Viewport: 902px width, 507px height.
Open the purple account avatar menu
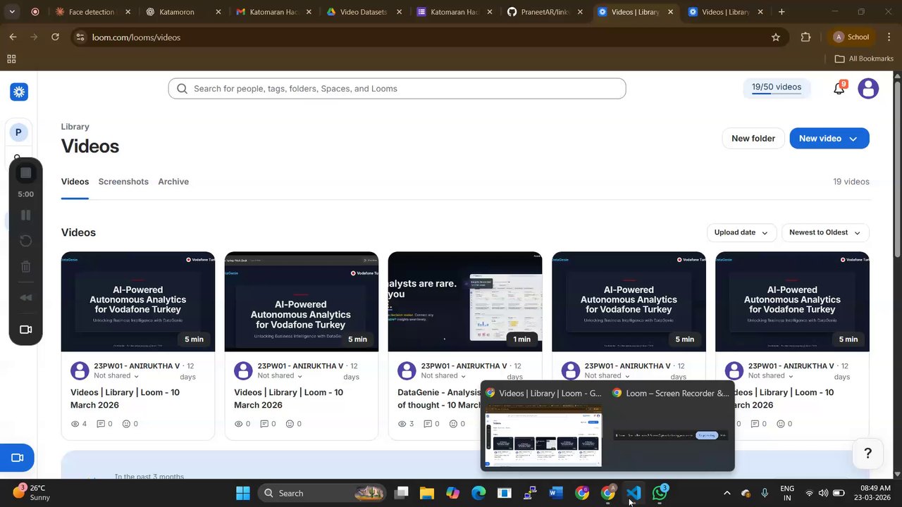[868, 88]
